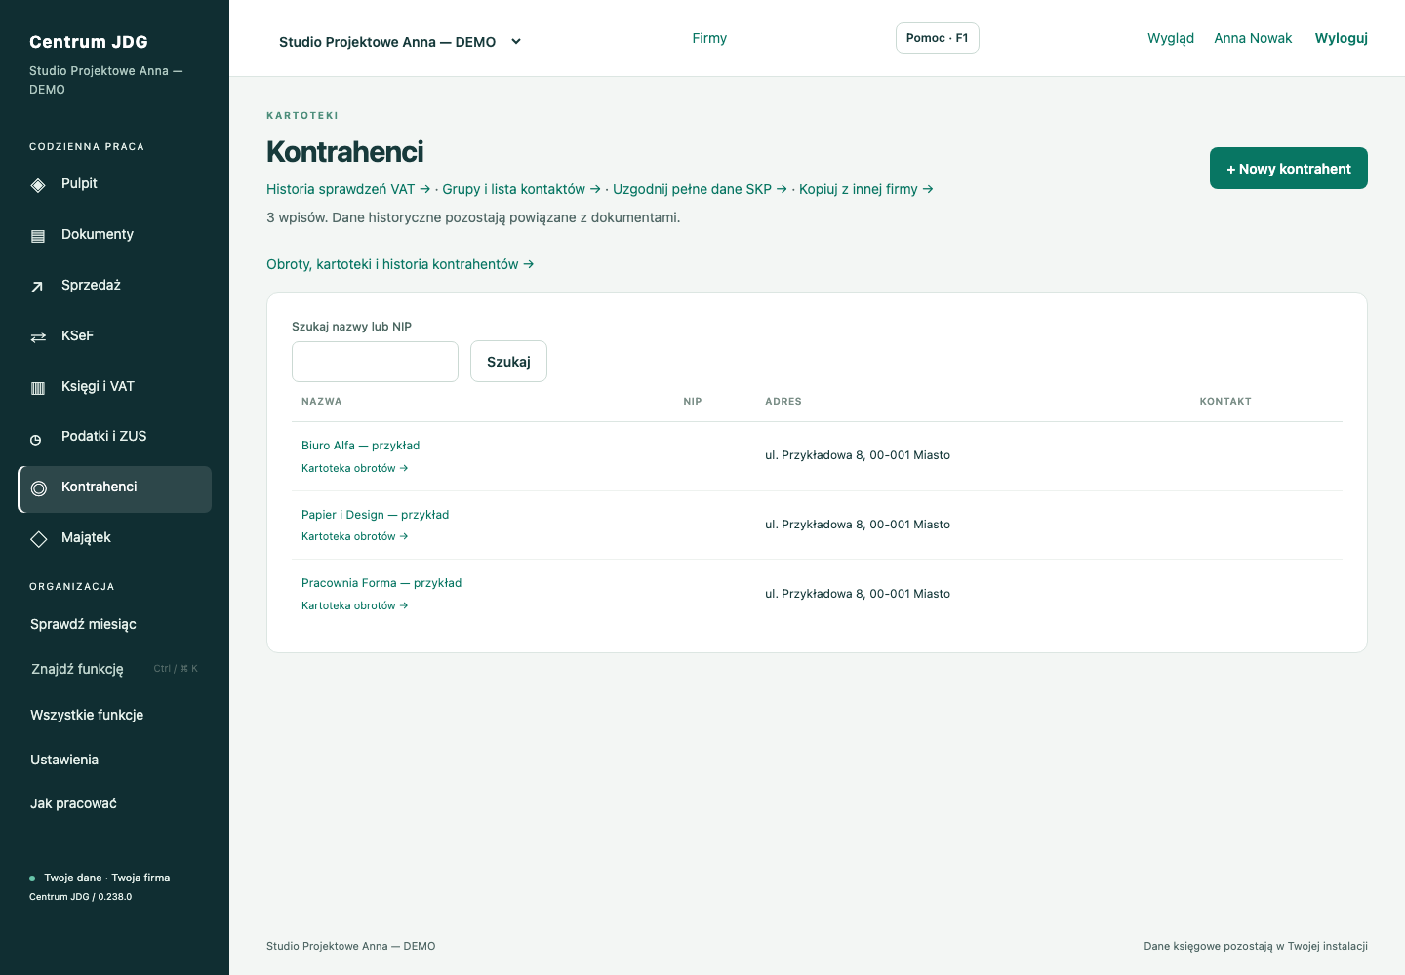Open Kartoteka obrotów under Pracownia Forma
This screenshot has width=1405, height=975.
coord(354,605)
